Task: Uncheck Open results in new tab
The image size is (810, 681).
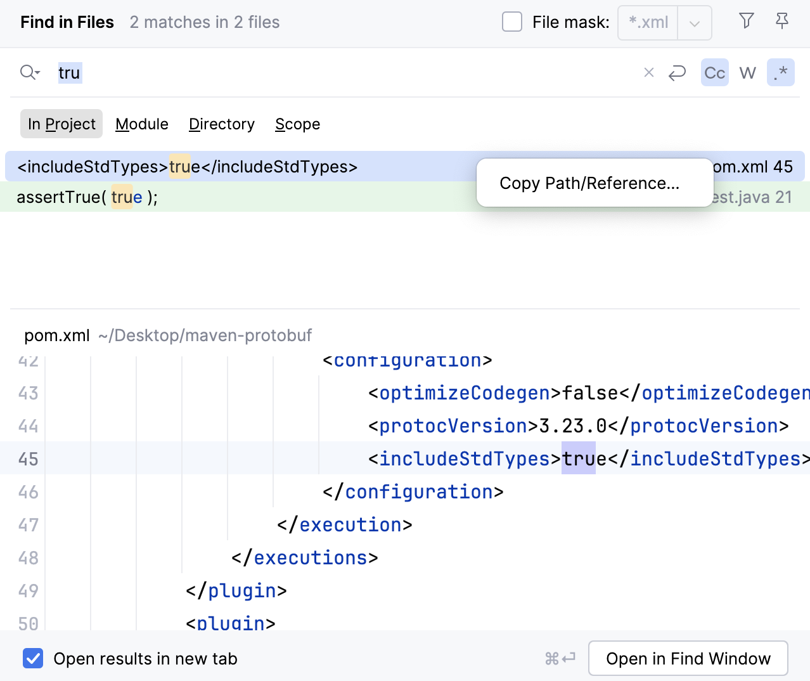Action: [32, 658]
